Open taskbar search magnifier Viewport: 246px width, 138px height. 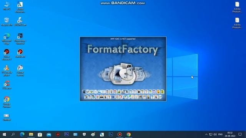(x=13, y=135)
